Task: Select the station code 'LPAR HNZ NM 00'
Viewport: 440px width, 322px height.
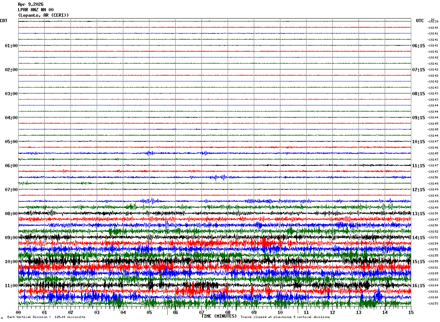Action: [36, 10]
